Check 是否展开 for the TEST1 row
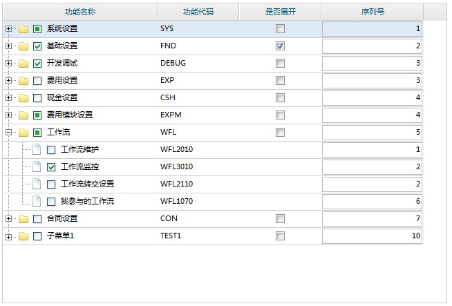452x306 pixels. (280, 236)
